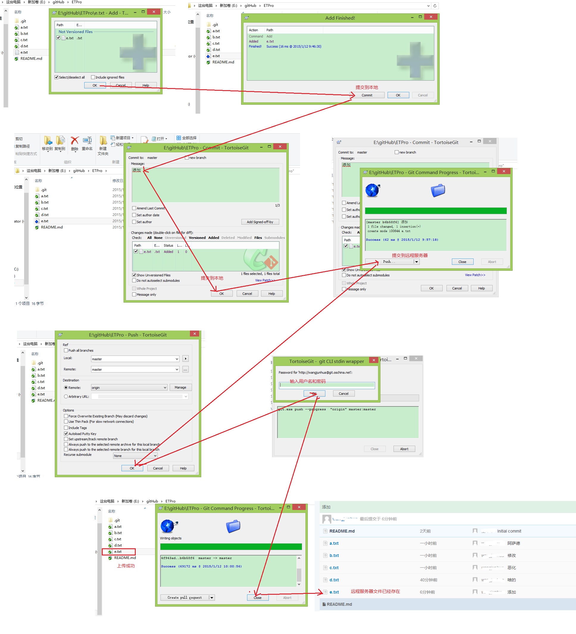Screen dimensions: 576x634
Task: Click the 'Versioned' check filter in the Commit dialog
Action: point(197,238)
